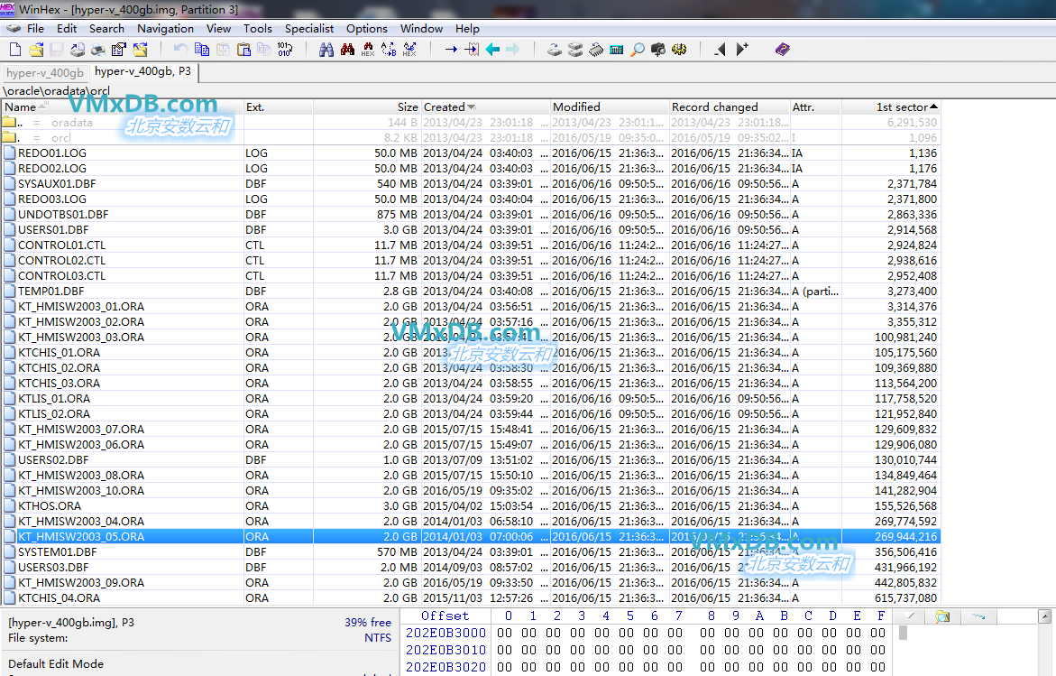Select the hyper-v_400gb, P3 tab
Screen dimensions: 1056x676
tap(142, 71)
